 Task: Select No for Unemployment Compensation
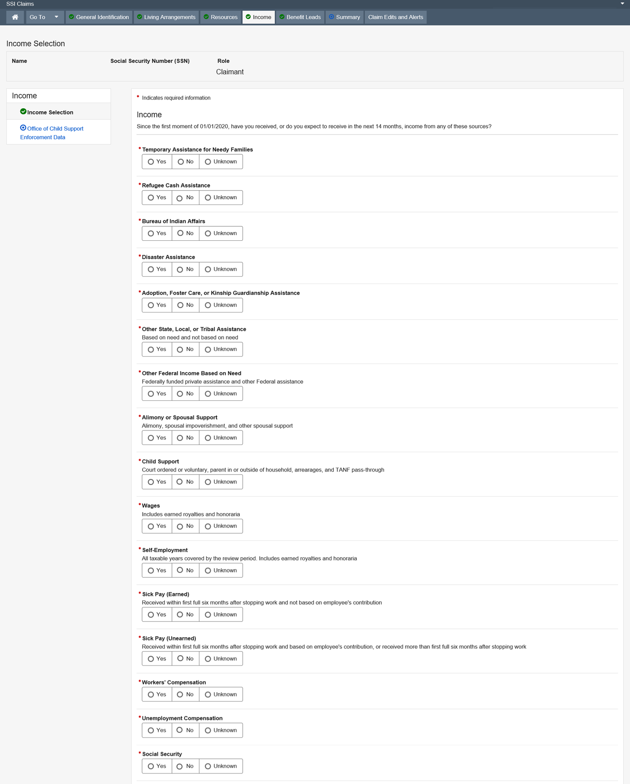[180, 730]
